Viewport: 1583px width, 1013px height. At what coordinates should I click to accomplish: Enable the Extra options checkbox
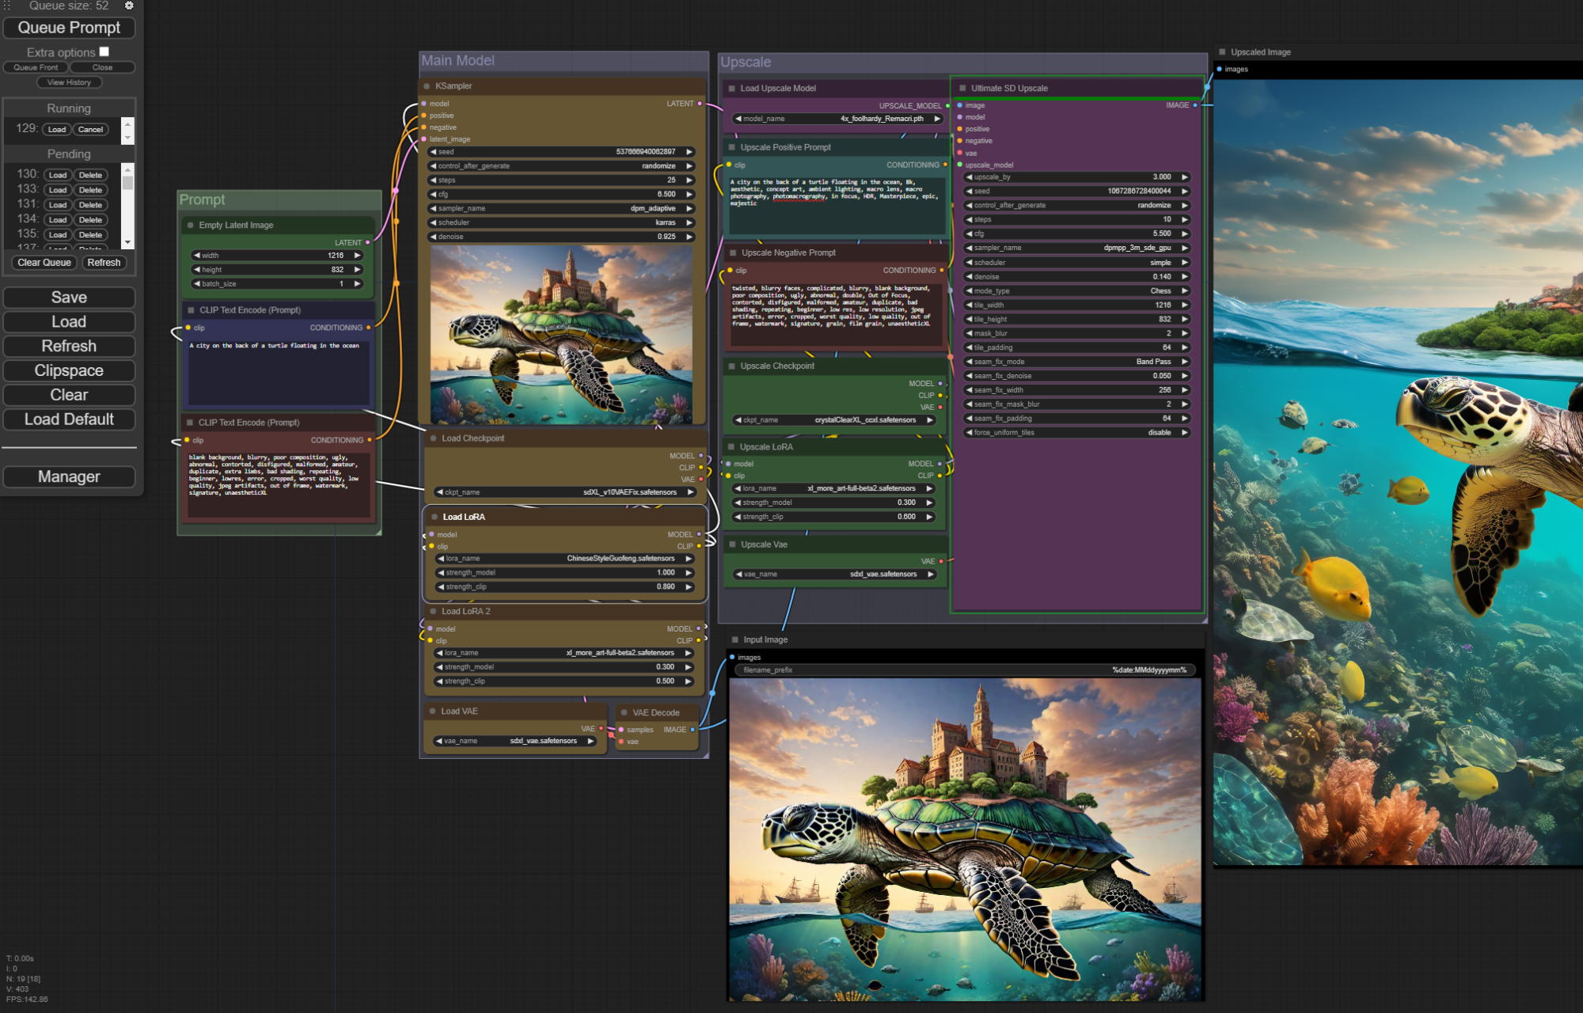[104, 52]
